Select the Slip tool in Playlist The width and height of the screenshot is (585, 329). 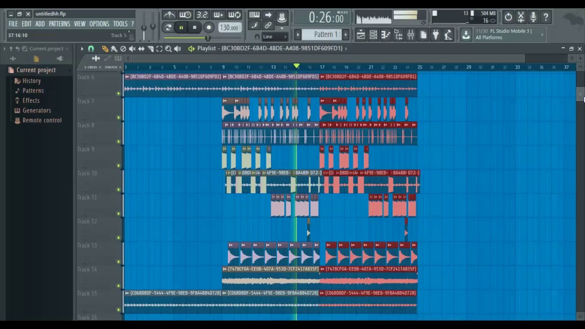tap(141, 48)
